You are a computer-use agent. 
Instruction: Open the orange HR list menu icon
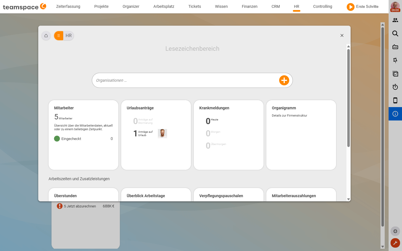[59, 36]
